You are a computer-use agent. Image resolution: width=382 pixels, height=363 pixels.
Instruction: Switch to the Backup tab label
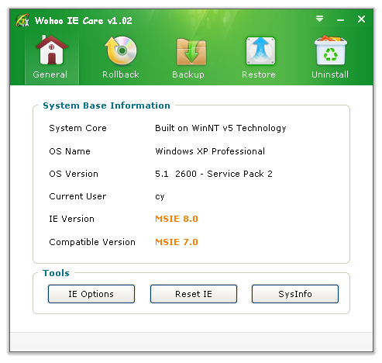188,74
